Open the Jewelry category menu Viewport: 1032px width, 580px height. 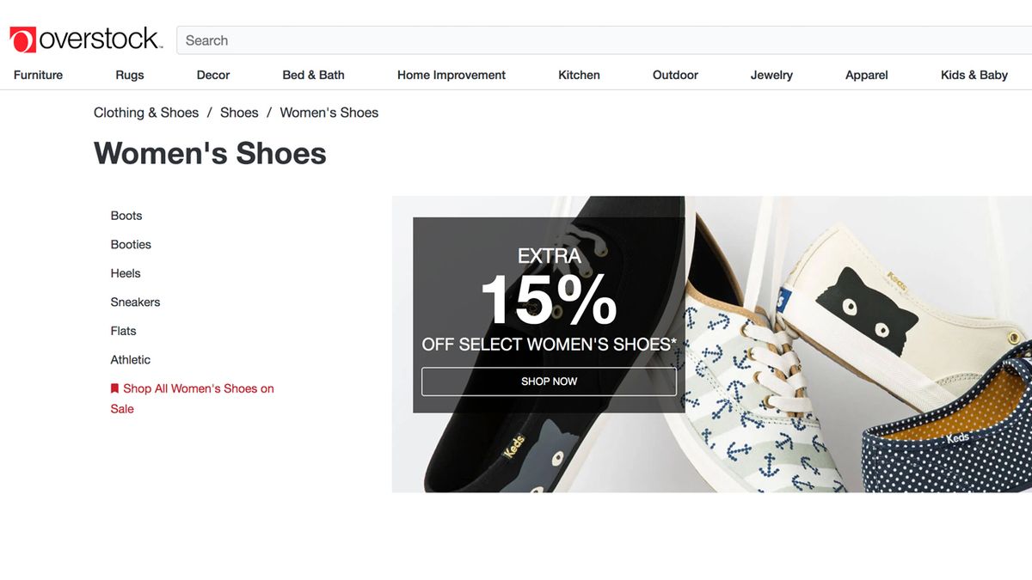tap(771, 75)
